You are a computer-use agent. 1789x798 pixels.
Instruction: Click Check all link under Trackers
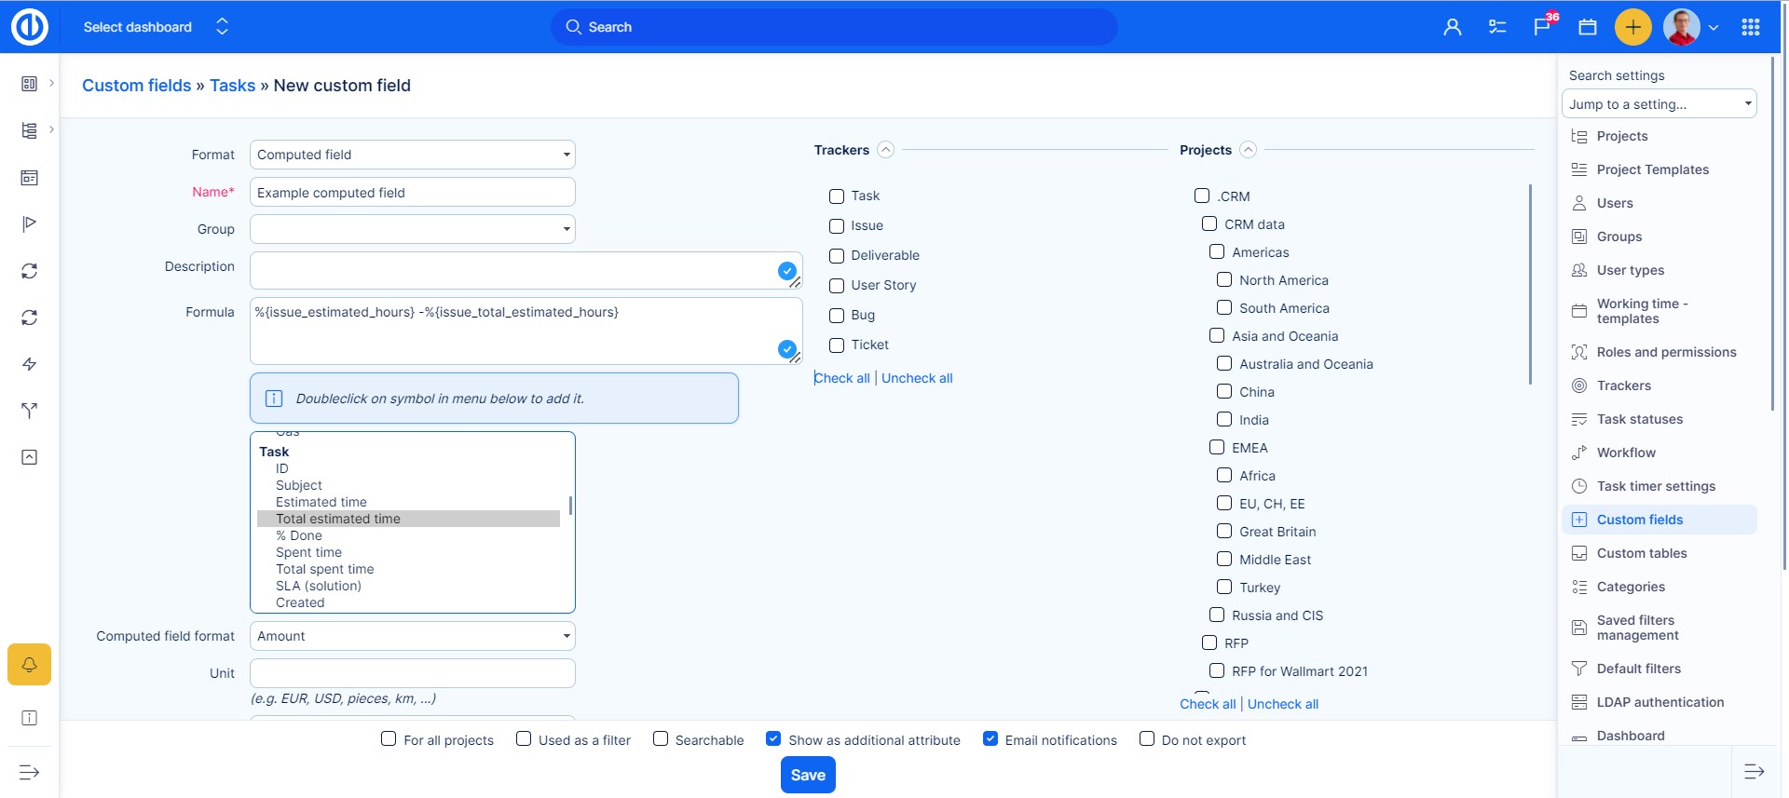842,378
